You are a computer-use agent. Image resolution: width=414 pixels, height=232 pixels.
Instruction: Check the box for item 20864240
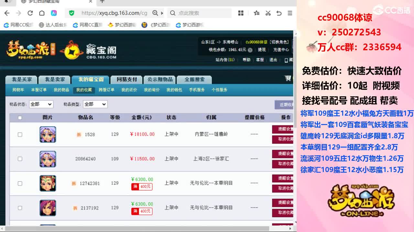20,159
